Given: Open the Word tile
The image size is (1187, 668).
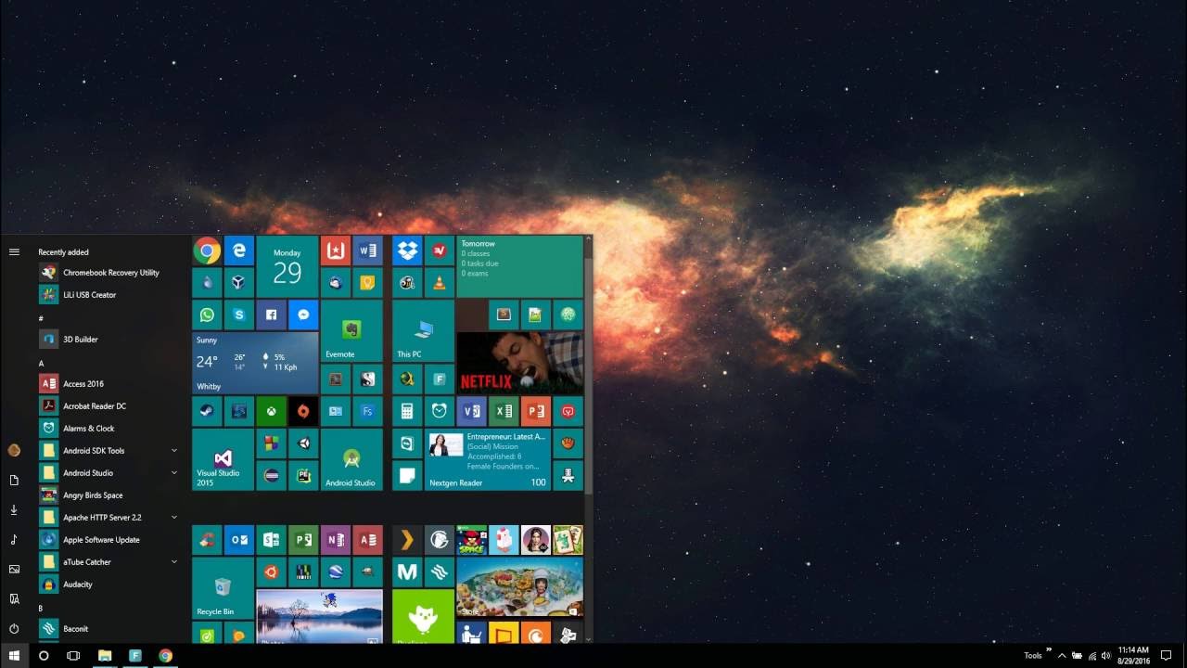Looking at the screenshot, I should click(x=367, y=250).
